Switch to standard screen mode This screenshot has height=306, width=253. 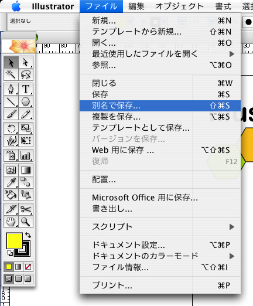click(9, 279)
